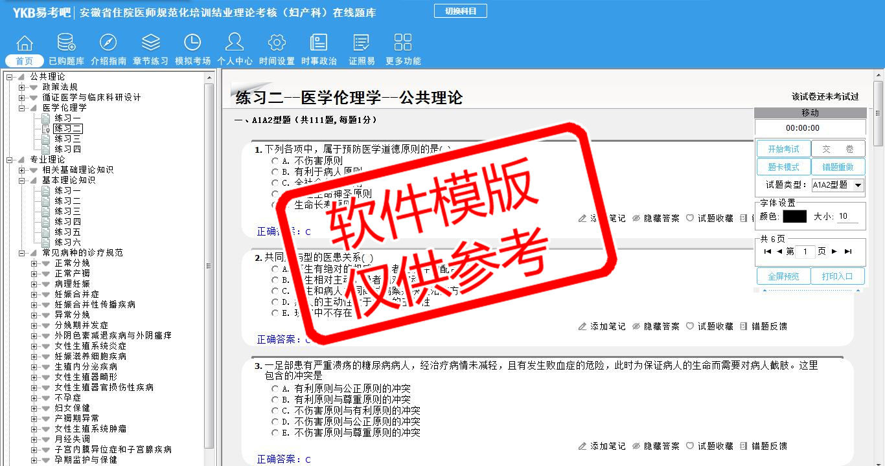
Task: Open the 时间设置 gear icon
Action: 277,43
